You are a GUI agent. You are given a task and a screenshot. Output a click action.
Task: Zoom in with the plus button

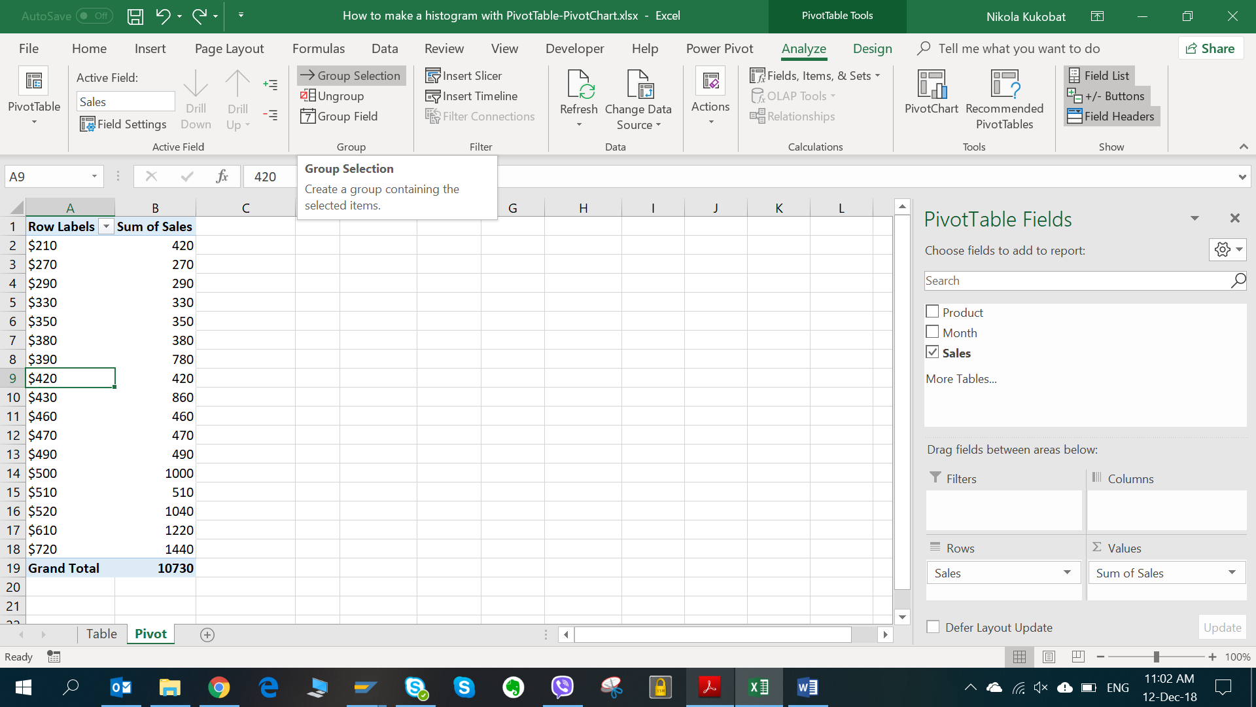pos(1212,657)
